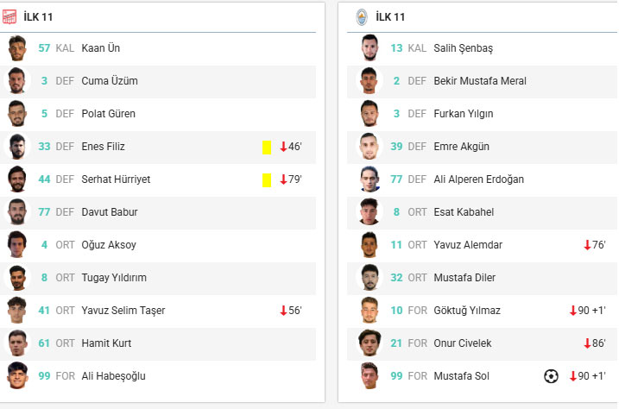Open Salih Şenbaş's player photo
Screen dimensions: 619x409
[x=370, y=48]
